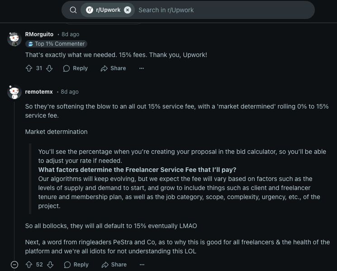The width and height of the screenshot is (337, 271).
Task: Collapse the remotemx comment thread
Action: (14, 265)
